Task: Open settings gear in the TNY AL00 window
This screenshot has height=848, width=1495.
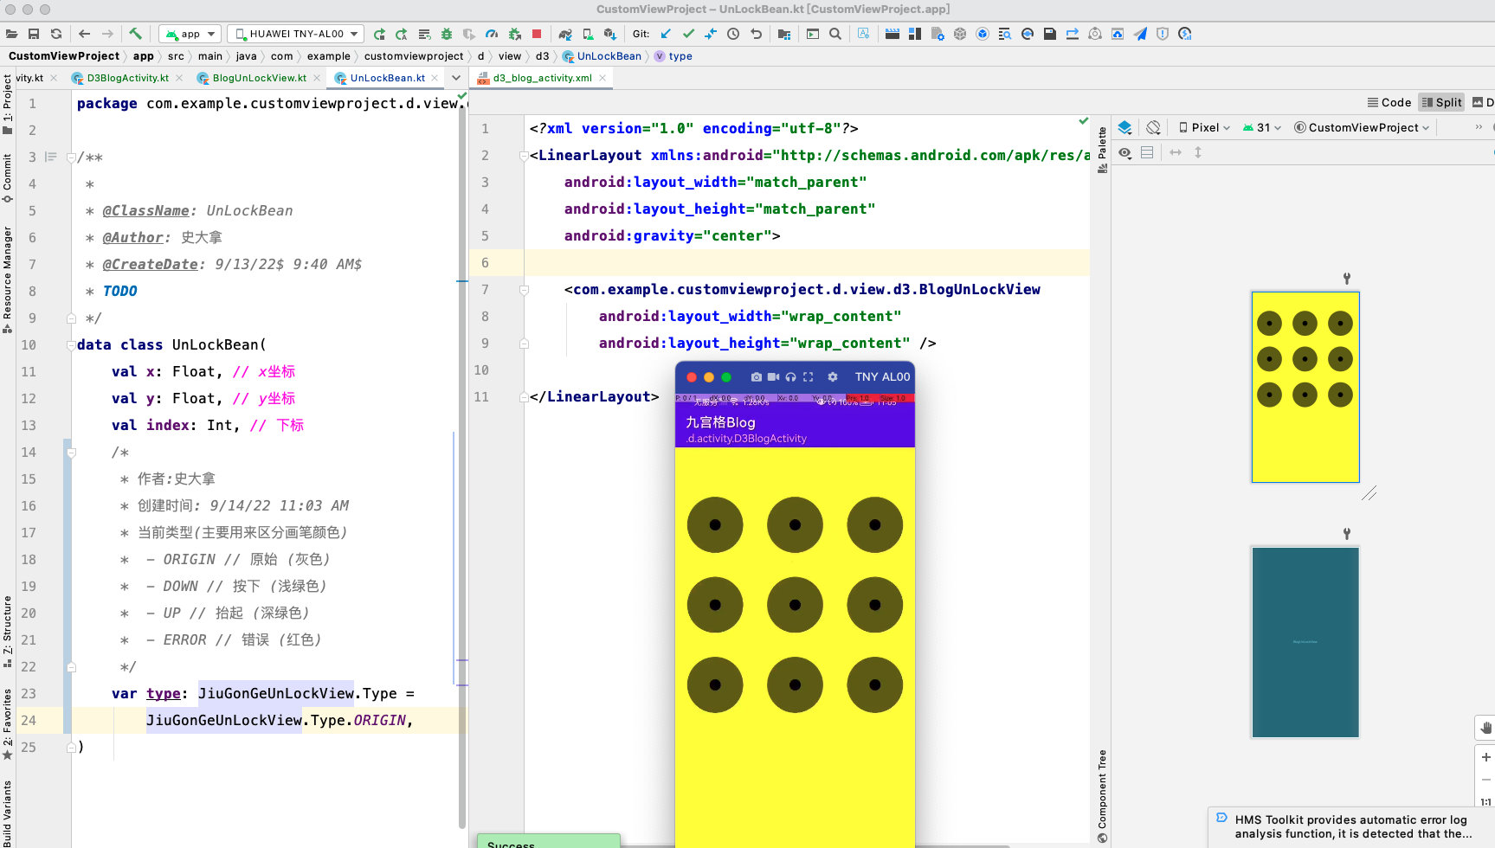Action: pyautogui.click(x=833, y=377)
